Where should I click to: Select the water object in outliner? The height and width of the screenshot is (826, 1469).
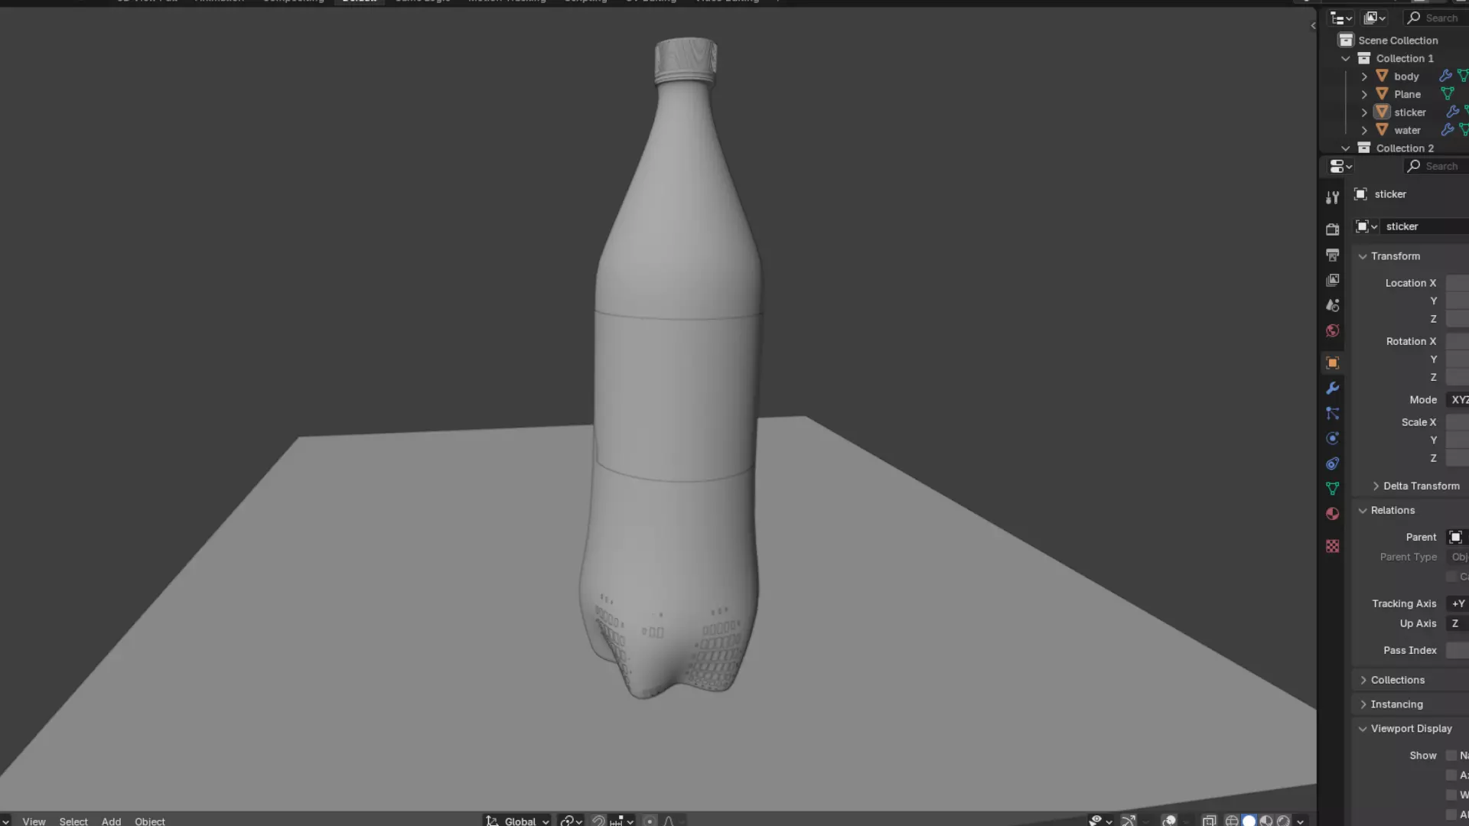click(1407, 130)
